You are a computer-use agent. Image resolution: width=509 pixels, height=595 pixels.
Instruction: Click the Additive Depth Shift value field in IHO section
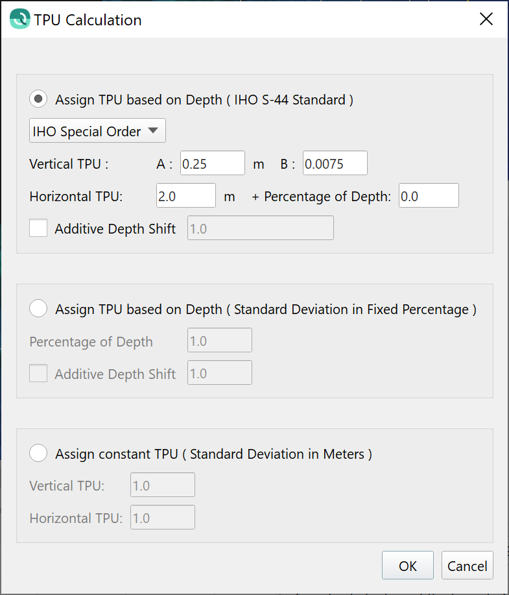[x=260, y=228]
